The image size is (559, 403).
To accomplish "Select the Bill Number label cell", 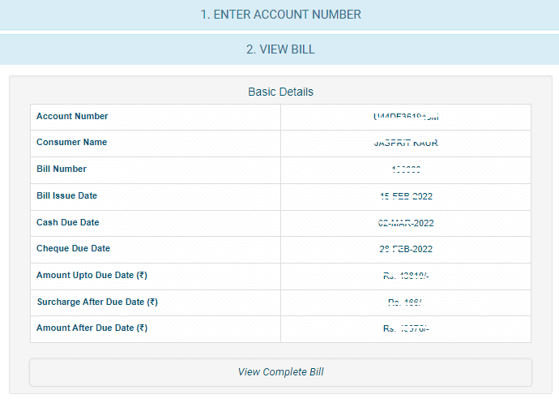I will coord(62,169).
